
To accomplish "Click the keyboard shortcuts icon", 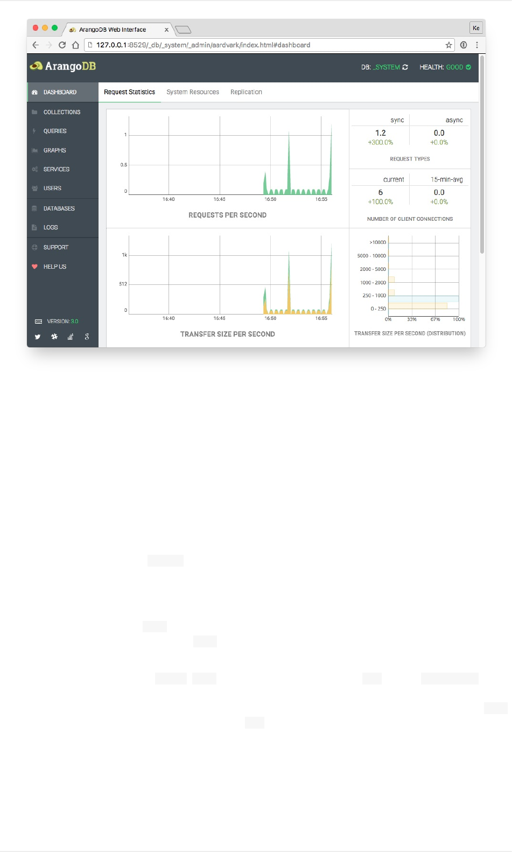I will [x=38, y=322].
